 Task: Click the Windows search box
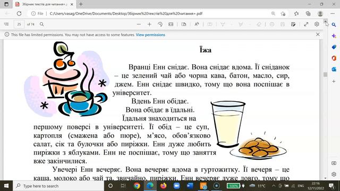click(x=58, y=186)
